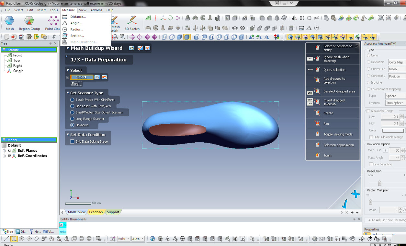Open the Sphere type dropdown
This screenshot has height=246, width=406.
pyautogui.click(x=396, y=96)
